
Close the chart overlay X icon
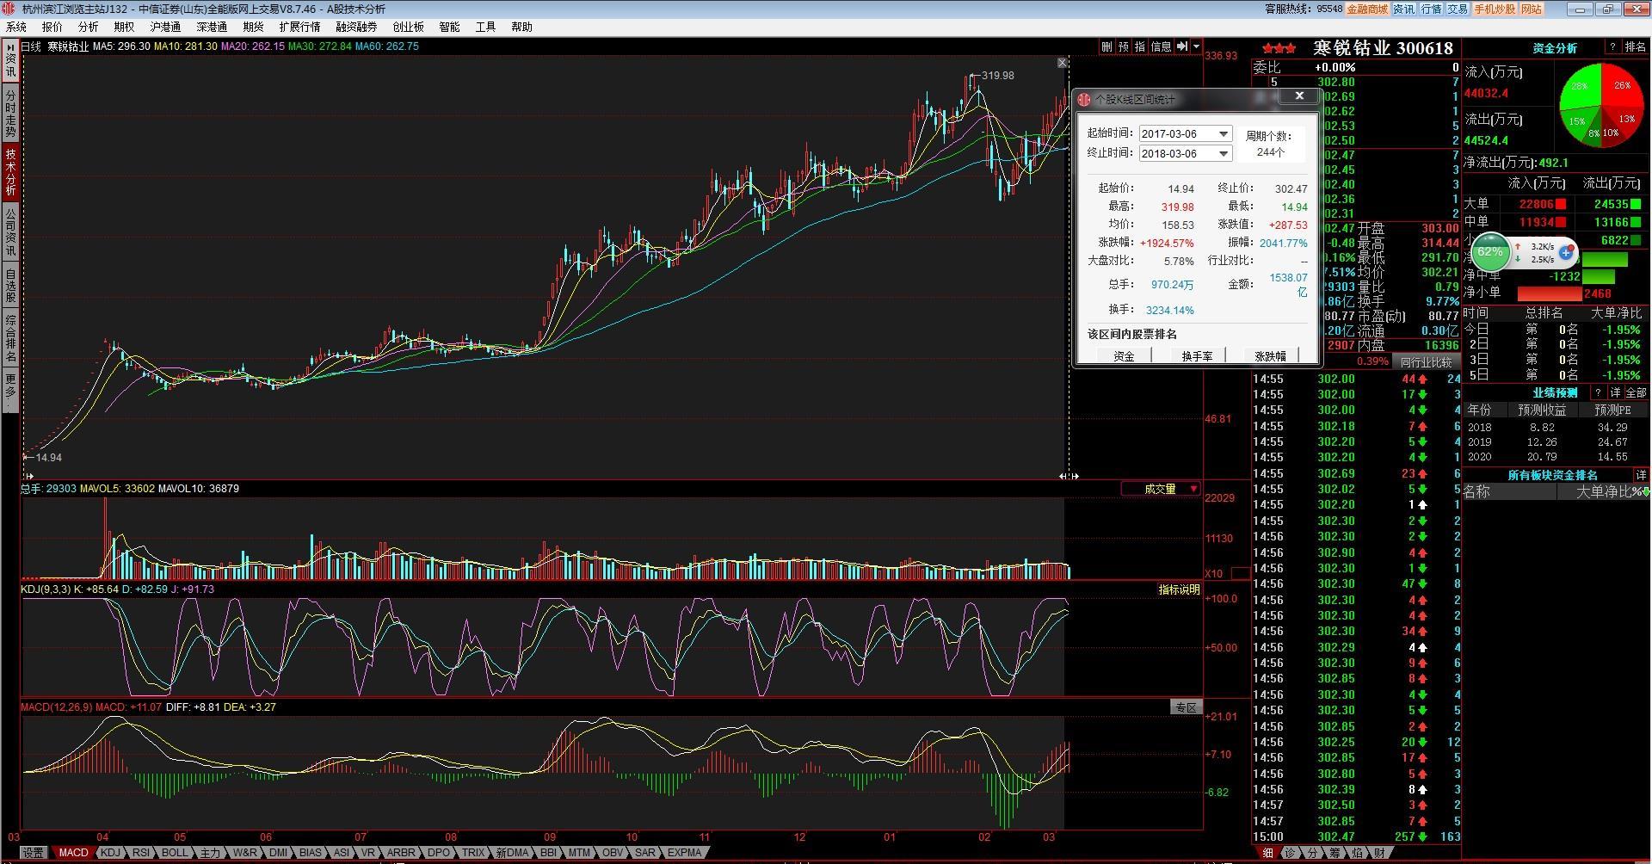[x=1063, y=63]
